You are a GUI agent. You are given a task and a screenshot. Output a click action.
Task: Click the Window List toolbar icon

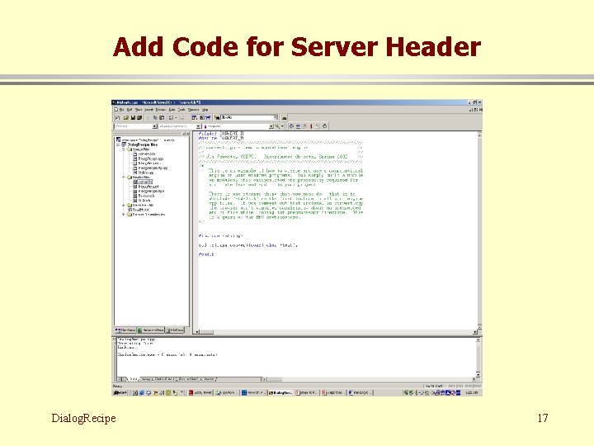208,117
